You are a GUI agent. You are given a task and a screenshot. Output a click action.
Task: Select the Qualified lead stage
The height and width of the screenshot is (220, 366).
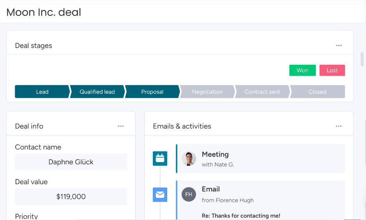97,92
